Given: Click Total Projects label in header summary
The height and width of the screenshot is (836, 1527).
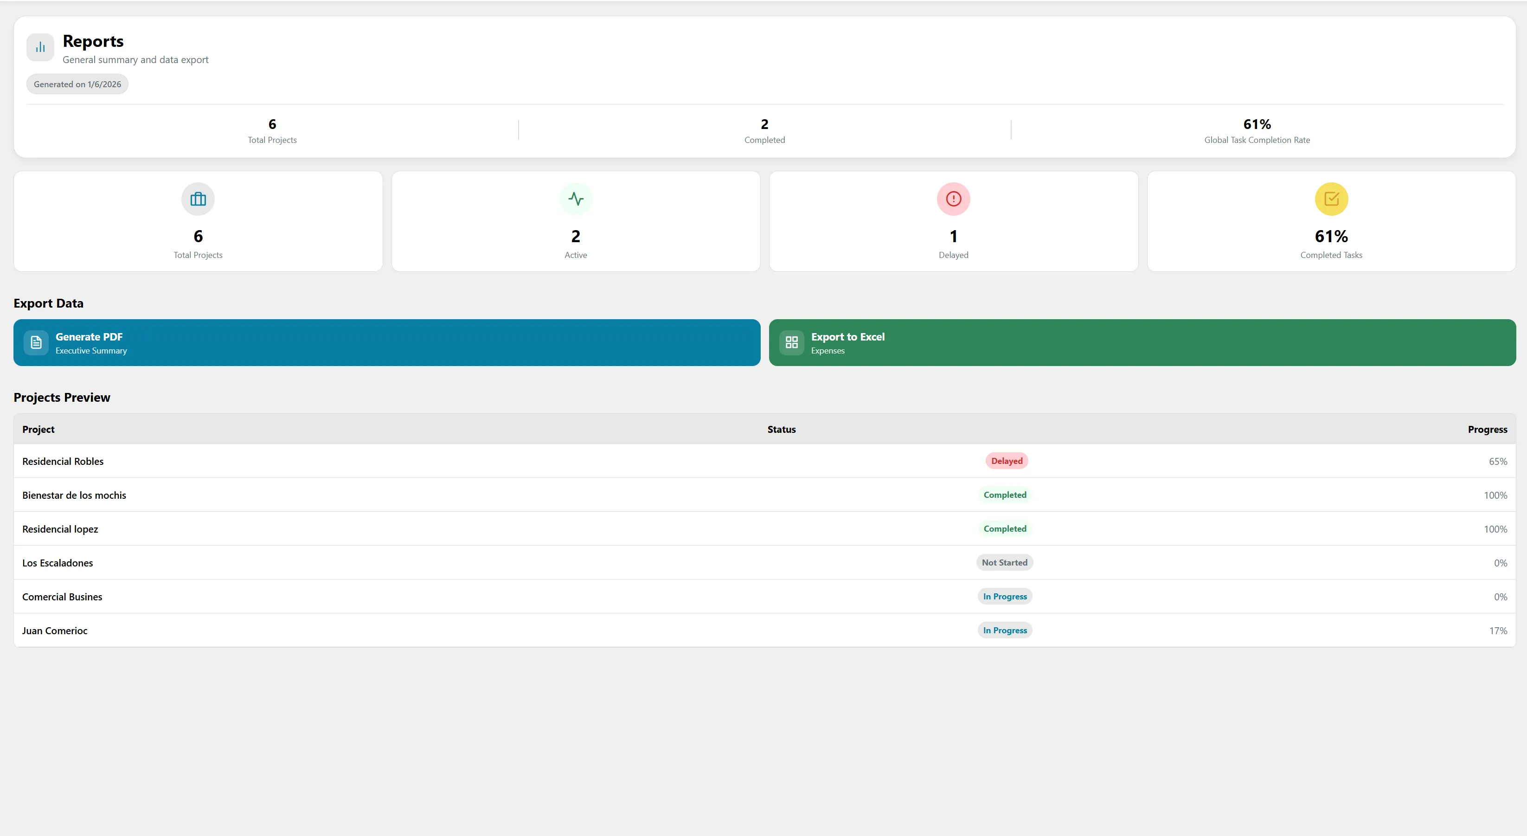Looking at the screenshot, I should coord(272,140).
